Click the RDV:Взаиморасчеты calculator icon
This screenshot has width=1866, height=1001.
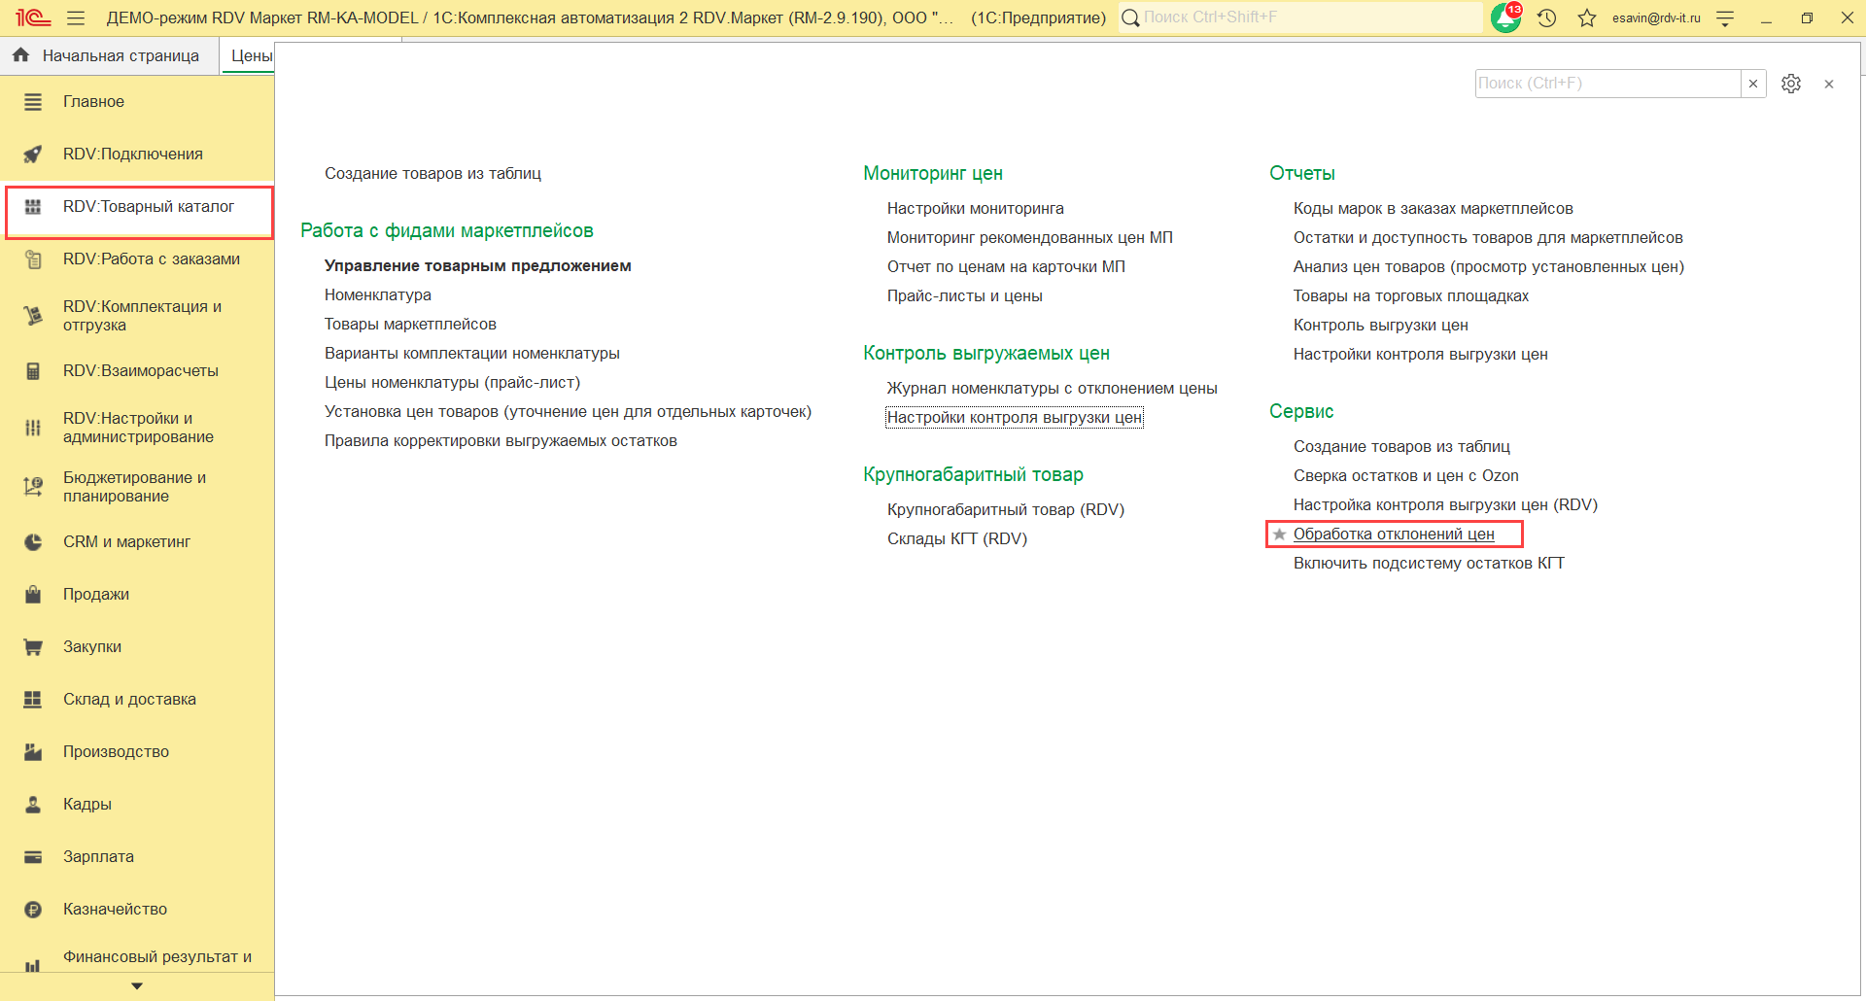coord(33,371)
